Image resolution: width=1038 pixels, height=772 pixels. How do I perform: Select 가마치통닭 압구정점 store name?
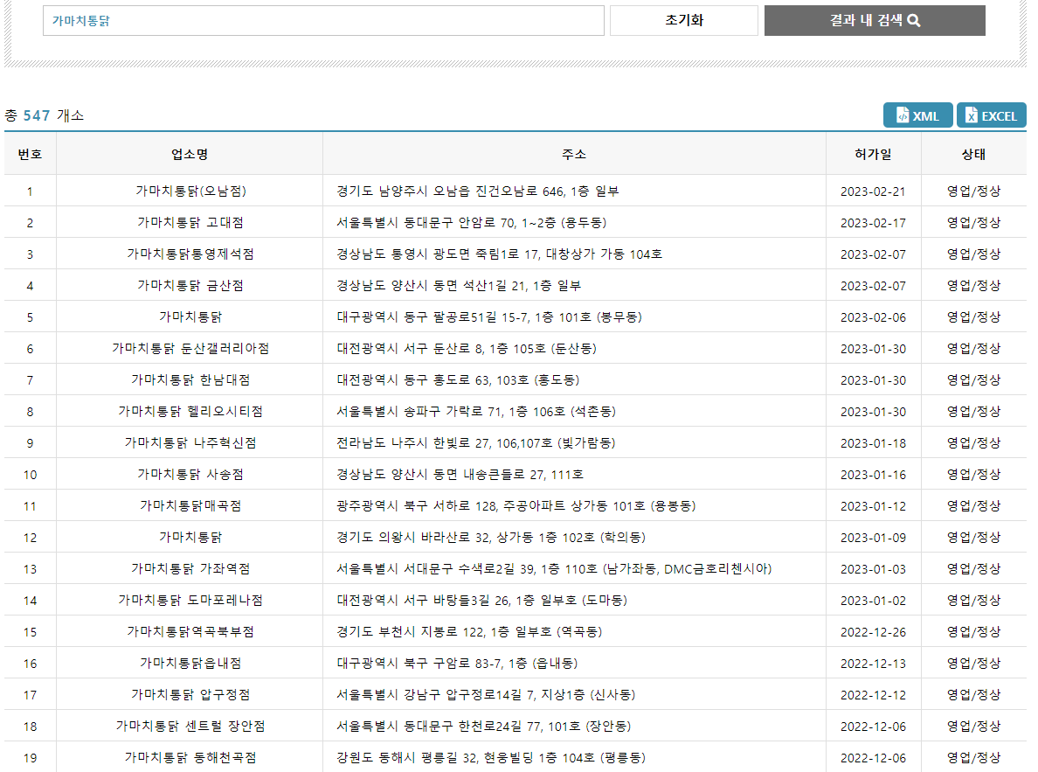190,694
